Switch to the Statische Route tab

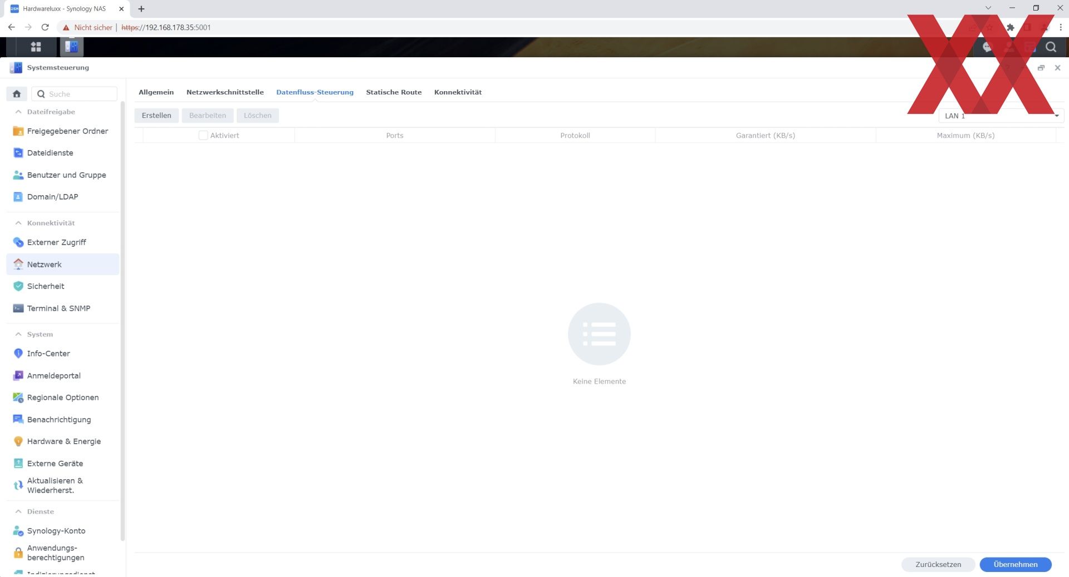point(394,92)
